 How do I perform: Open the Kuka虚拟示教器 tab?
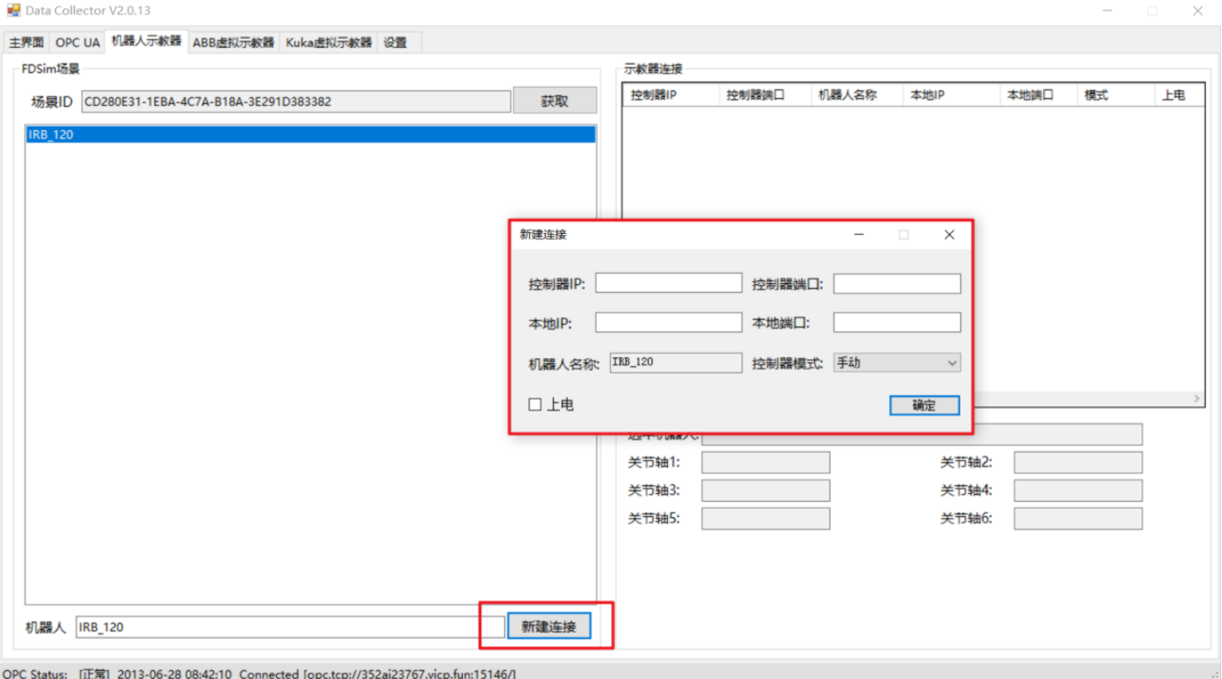coord(329,42)
